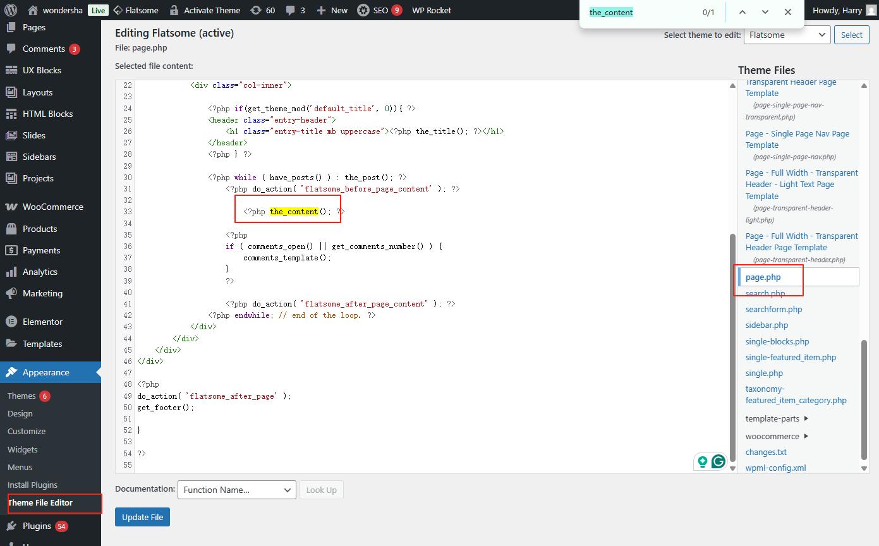Click the updates icon showing 60
The width and height of the screenshot is (879, 546).
(x=255, y=10)
